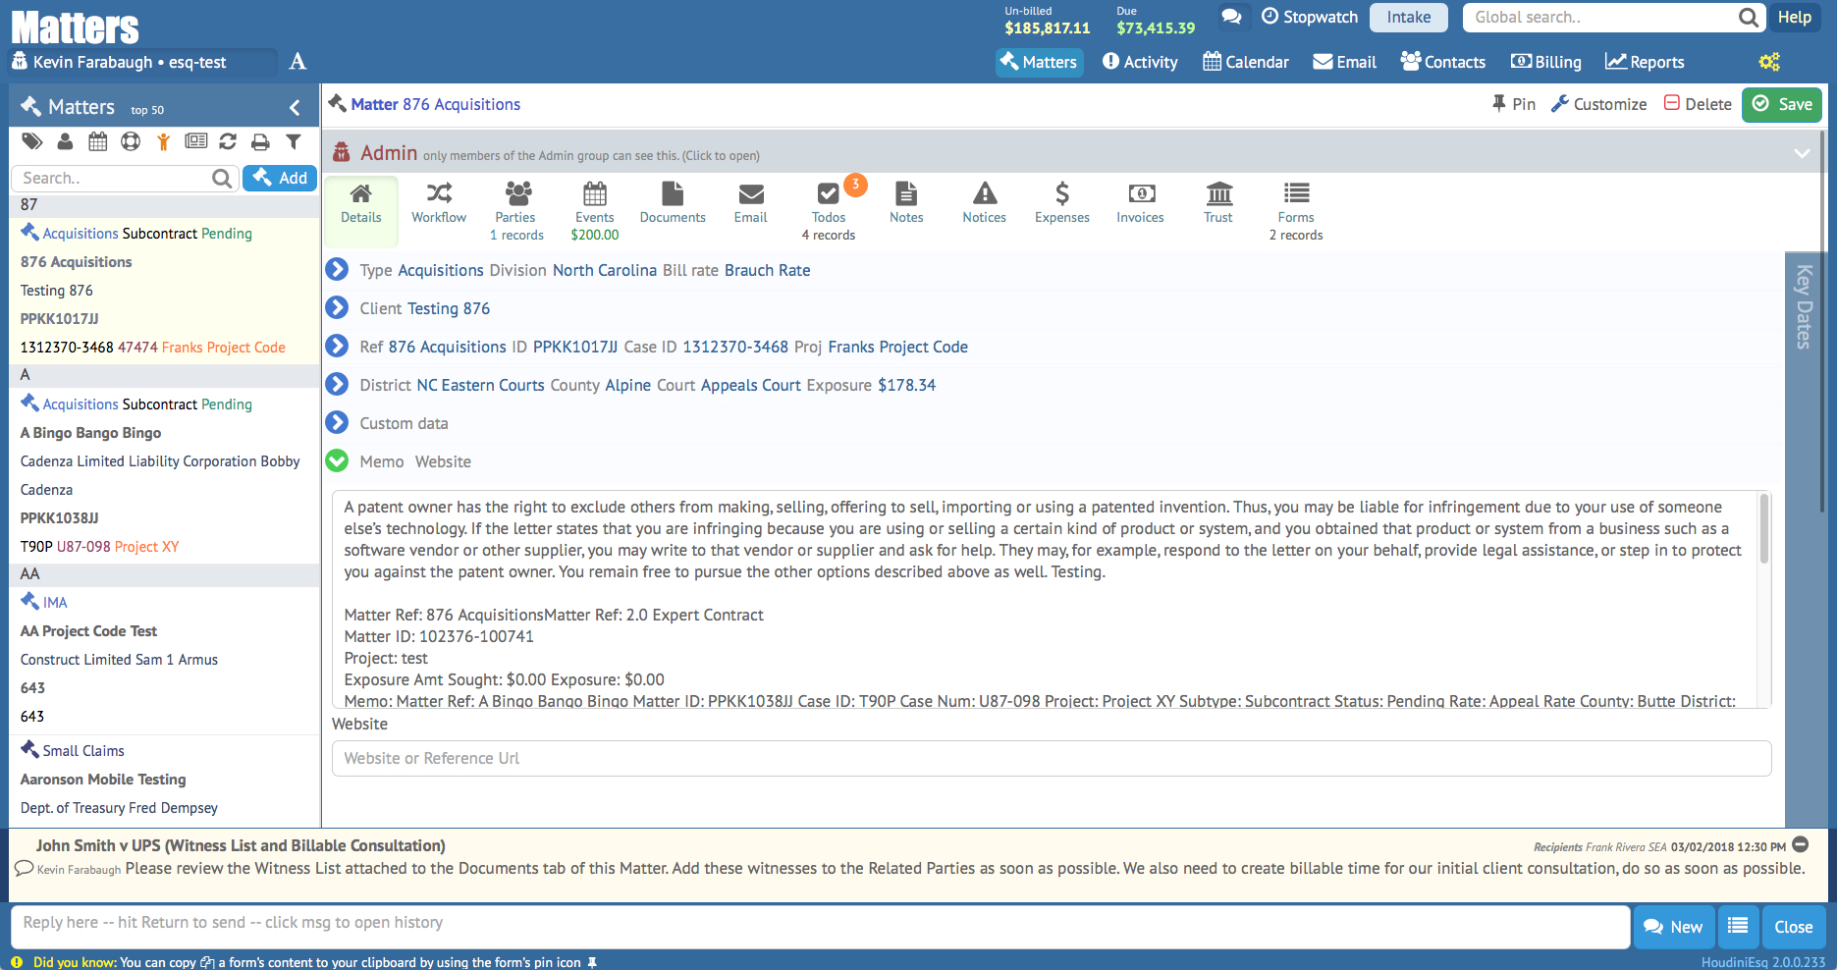The image size is (1837, 970).
Task: Open the Workflow section
Action: tap(439, 204)
